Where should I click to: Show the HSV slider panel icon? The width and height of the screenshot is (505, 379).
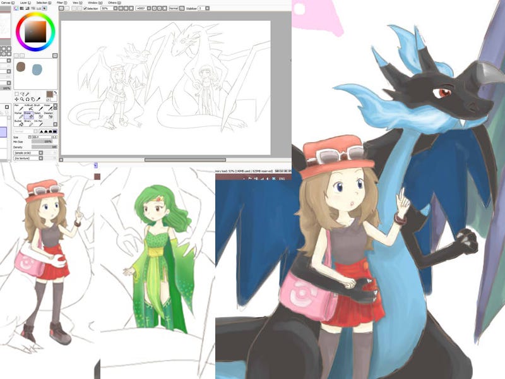[x=27, y=8]
